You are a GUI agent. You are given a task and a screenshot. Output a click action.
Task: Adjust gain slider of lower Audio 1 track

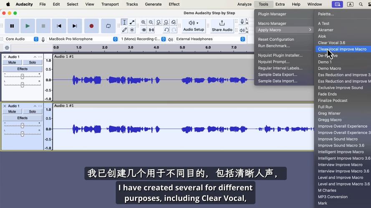[22, 126]
